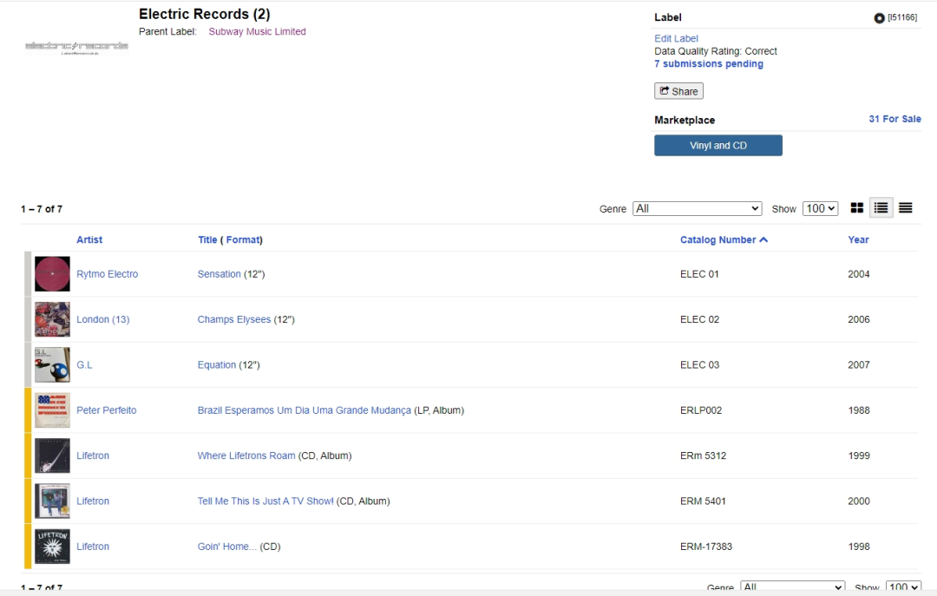Open the Champs Elysees release title
The height and width of the screenshot is (596, 937).
coord(233,319)
